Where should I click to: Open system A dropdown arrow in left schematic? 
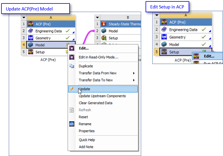pyautogui.click(x=24, y=17)
